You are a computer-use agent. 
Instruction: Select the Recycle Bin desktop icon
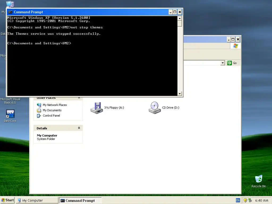259,179
